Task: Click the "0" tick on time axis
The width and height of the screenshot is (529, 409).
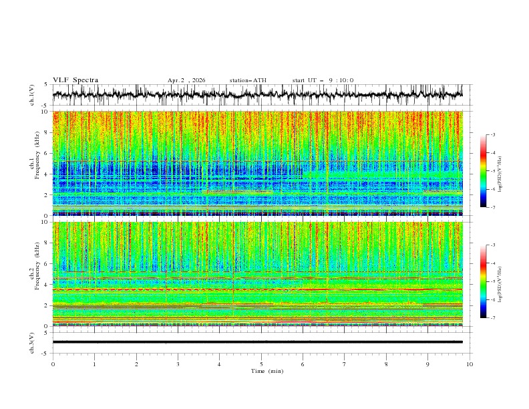Action: (53, 364)
